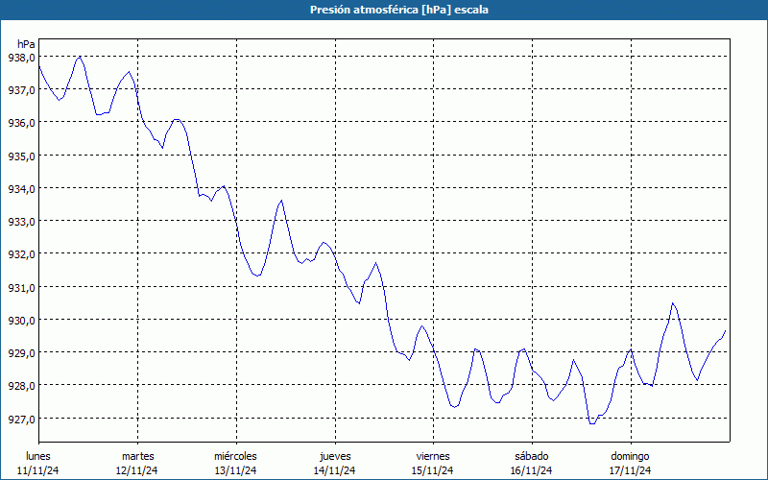768x480 pixels.
Task: Click the 17/11/24 date label
Action: 631,470
